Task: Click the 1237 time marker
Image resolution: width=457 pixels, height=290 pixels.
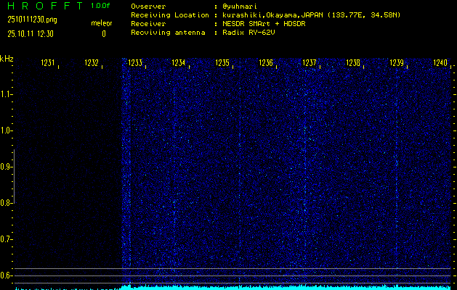Action: pos(310,63)
